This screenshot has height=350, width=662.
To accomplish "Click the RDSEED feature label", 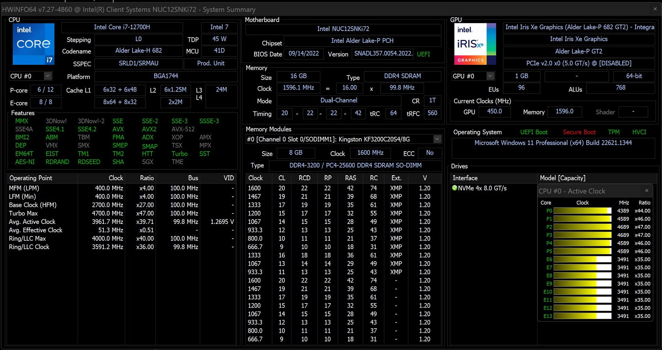I will pyautogui.click(x=89, y=162).
